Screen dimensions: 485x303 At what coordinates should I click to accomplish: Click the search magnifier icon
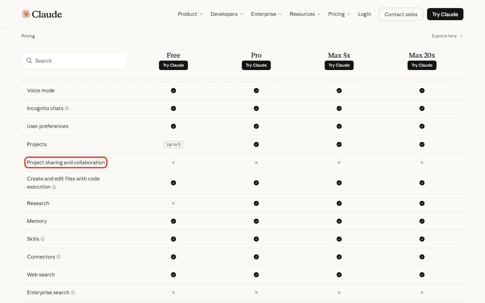click(29, 61)
